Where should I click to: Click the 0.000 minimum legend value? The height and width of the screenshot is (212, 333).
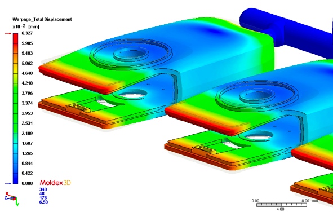(x=27, y=183)
